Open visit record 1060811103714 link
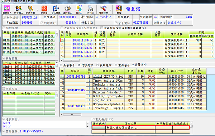Screen dimensions: 215x136 coord(82,40)
